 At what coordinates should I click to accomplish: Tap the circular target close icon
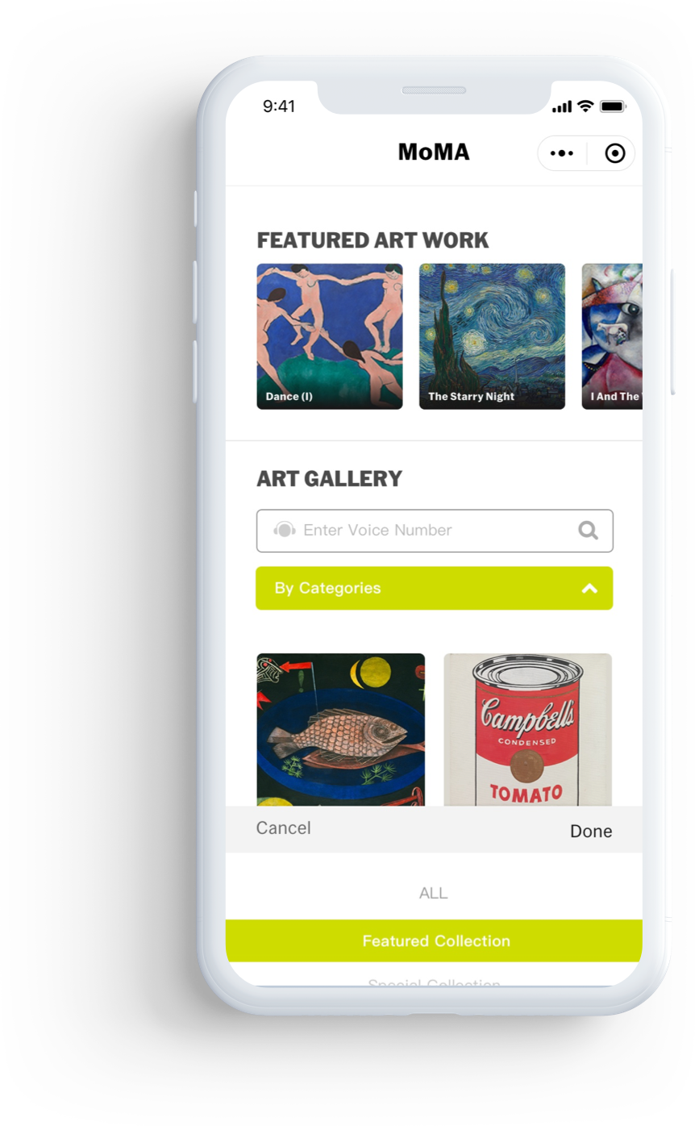614,153
